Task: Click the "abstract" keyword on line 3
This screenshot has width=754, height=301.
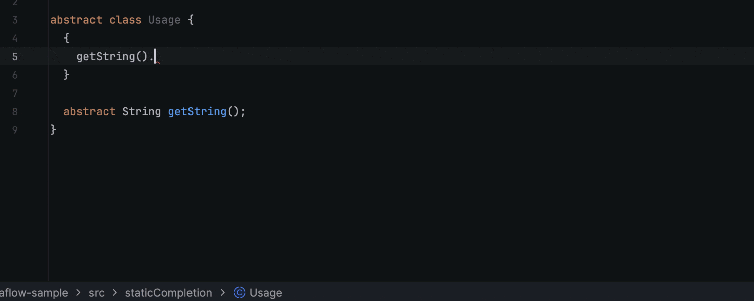Action: [x=76, y=20]
